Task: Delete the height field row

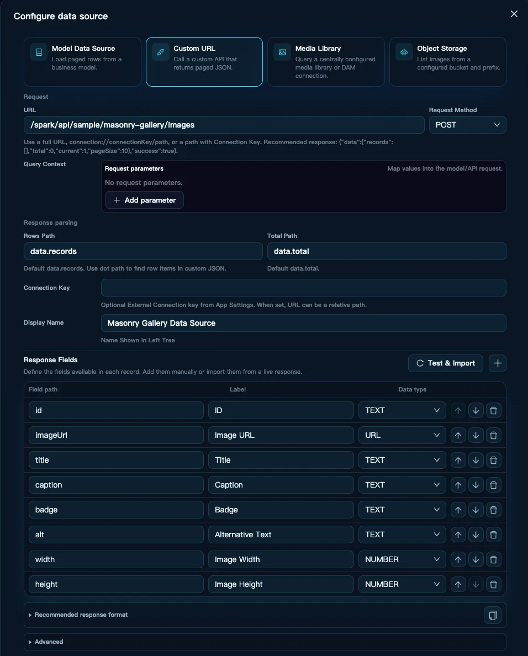Action: (x=493, y=584)
